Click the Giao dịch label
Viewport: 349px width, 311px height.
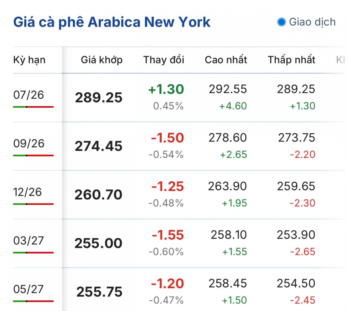point(312,22)
